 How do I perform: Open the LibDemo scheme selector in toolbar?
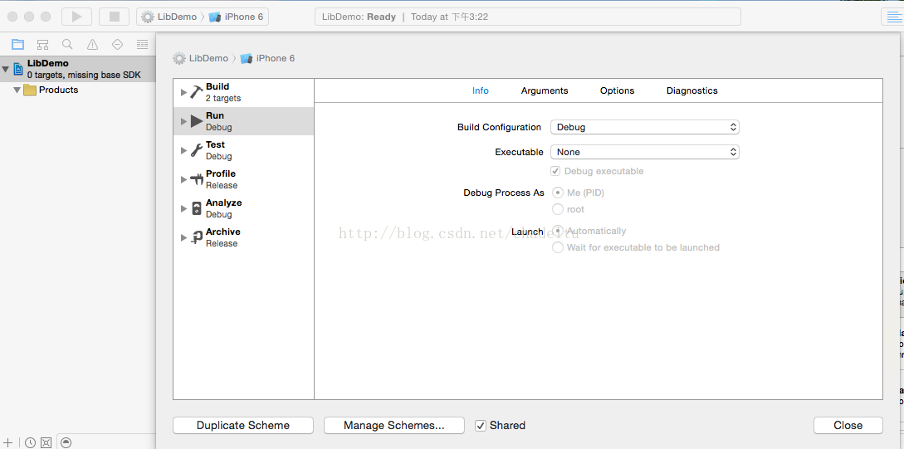169,17
